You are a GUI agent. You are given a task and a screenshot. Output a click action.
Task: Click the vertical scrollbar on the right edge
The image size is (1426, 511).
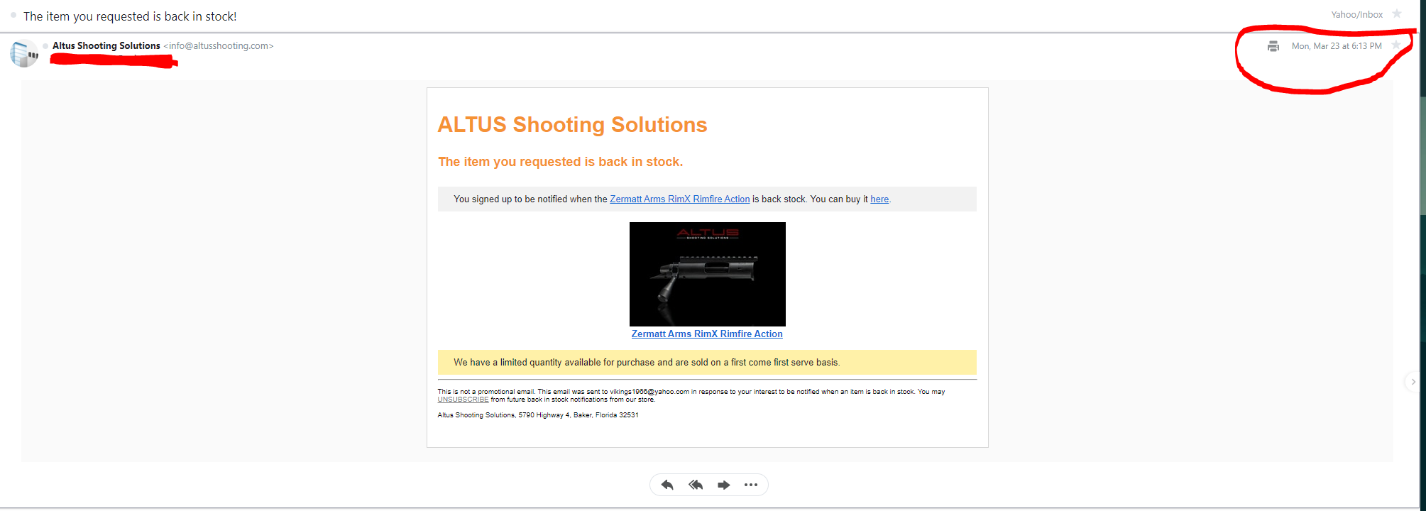[1422, 156]
